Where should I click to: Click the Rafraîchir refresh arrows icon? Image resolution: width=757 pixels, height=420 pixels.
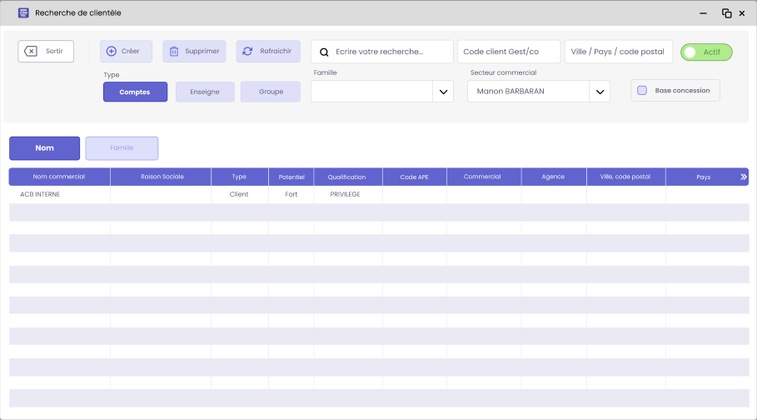click(247, 52)
